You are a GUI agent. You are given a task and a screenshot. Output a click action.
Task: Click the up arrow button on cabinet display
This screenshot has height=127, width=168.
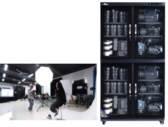pyautogui.click(x=156, y=4)
